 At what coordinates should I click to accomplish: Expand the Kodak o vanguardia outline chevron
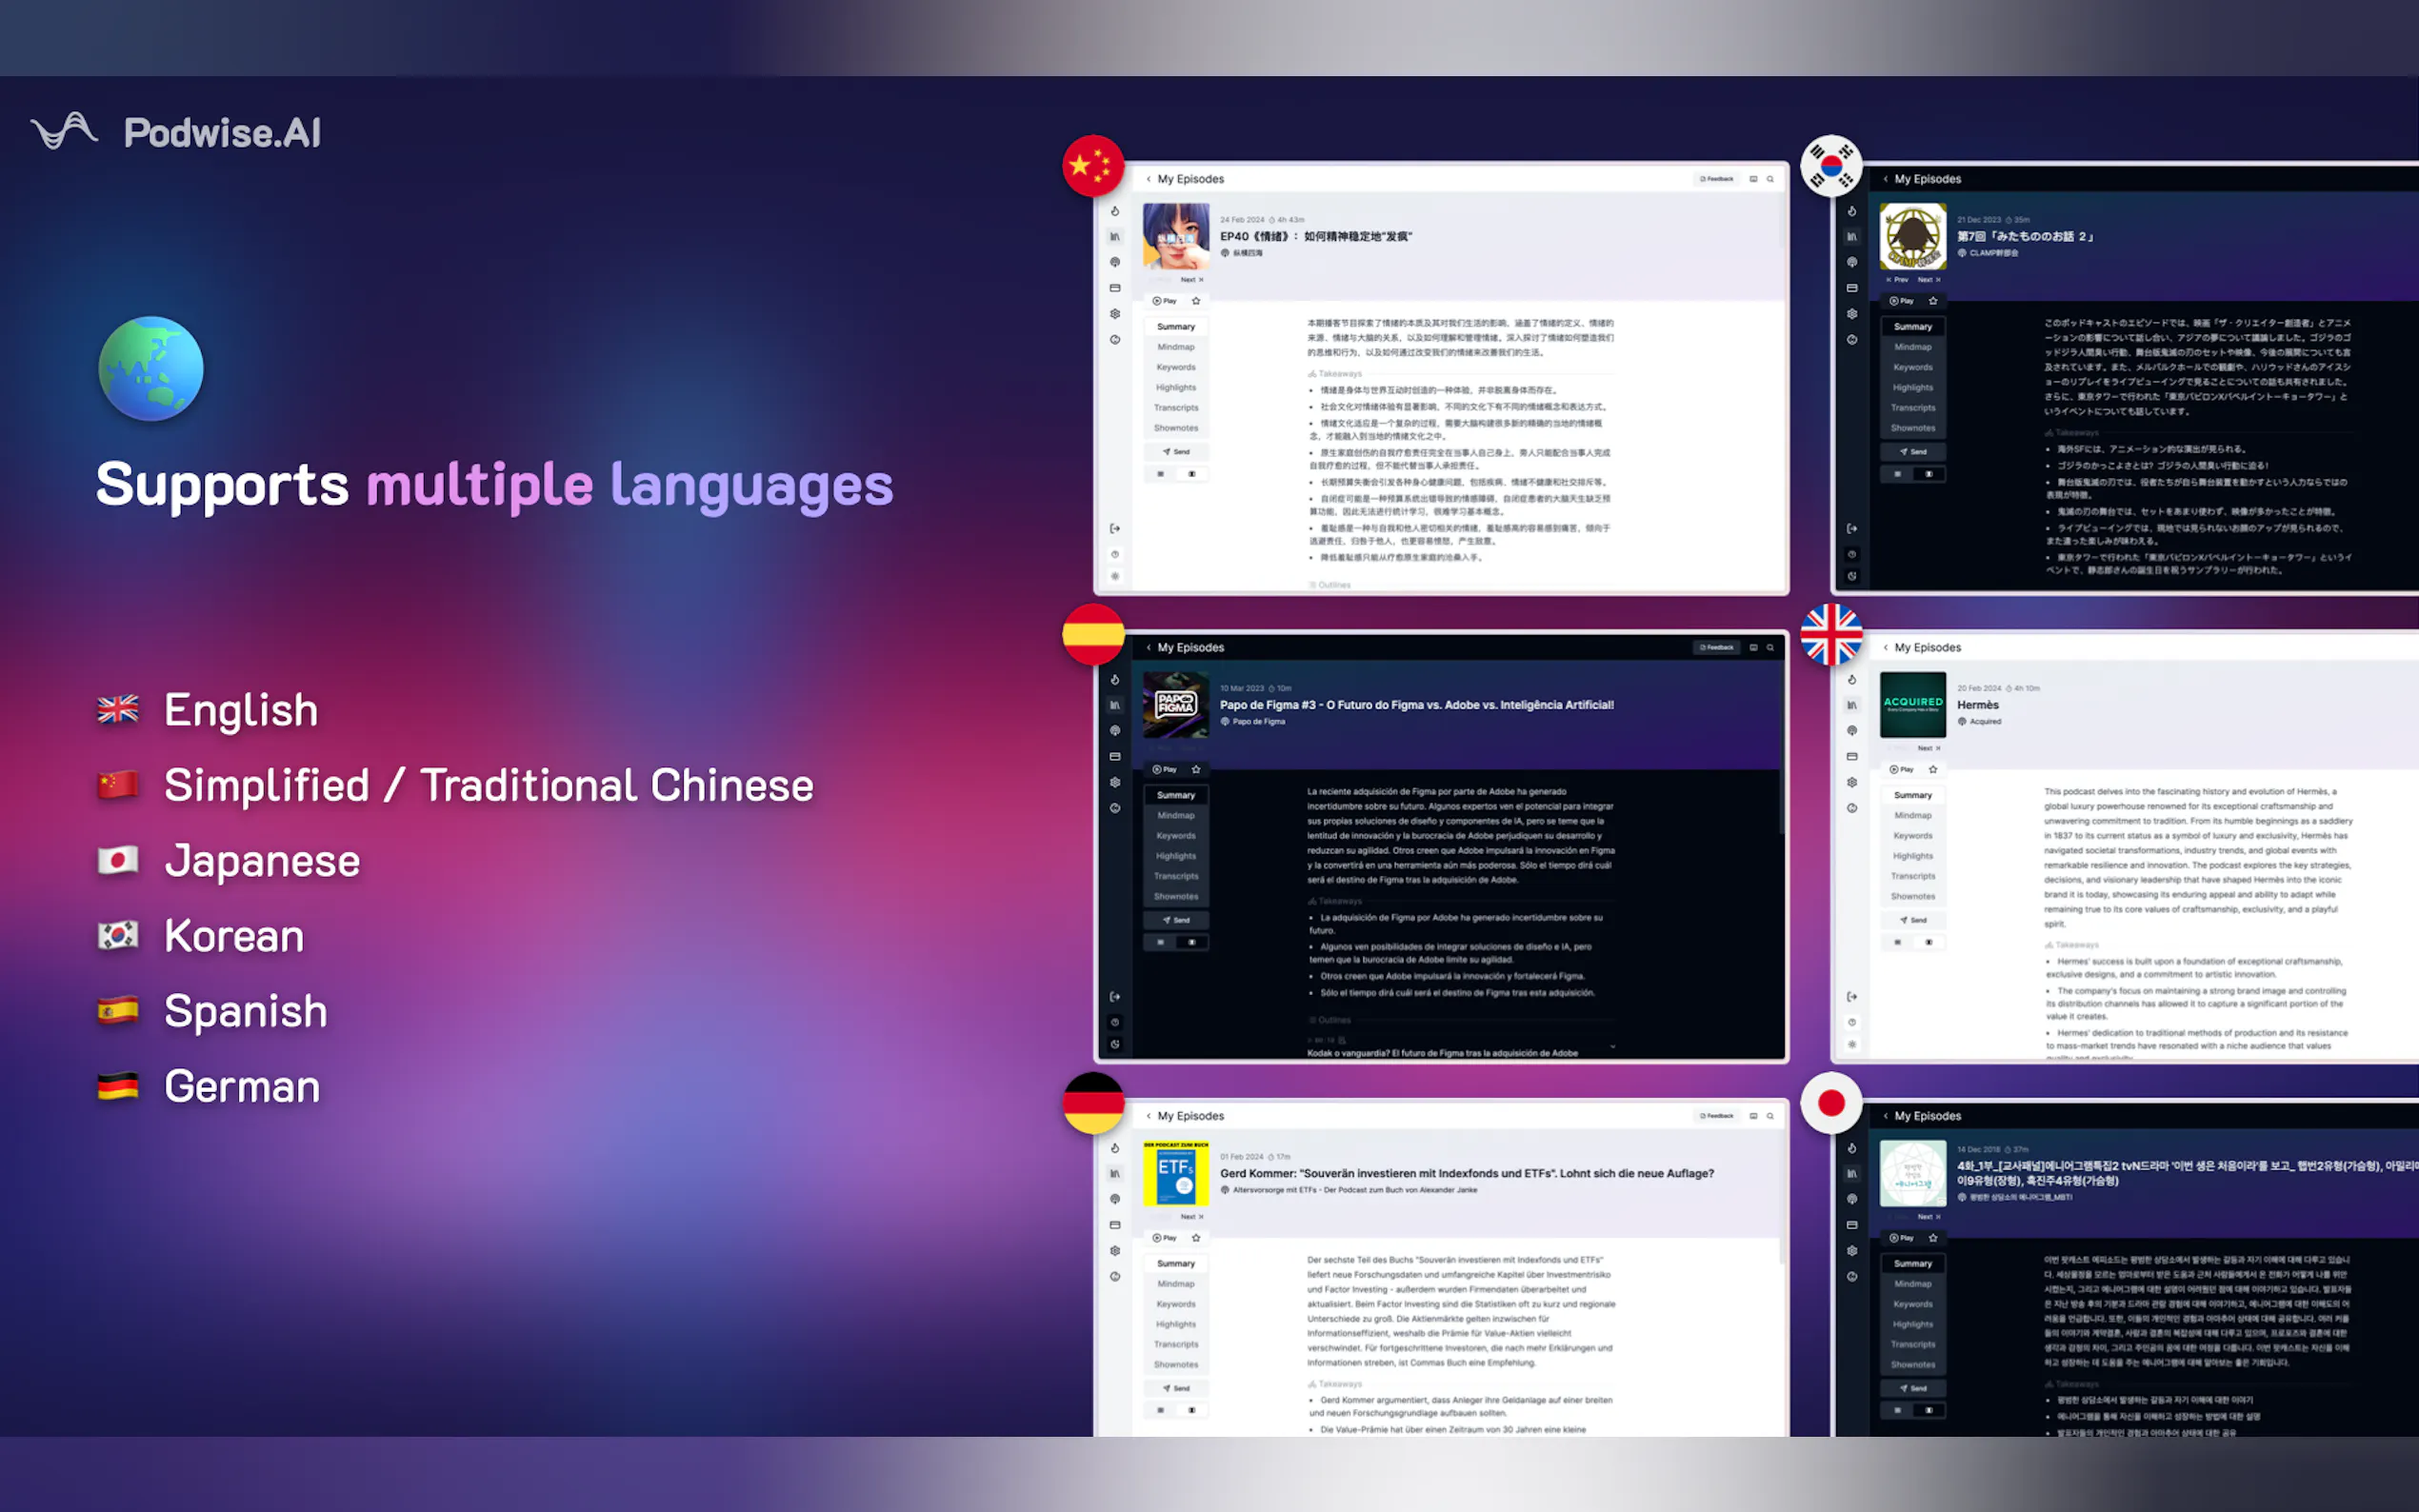click(1612, 1046)
